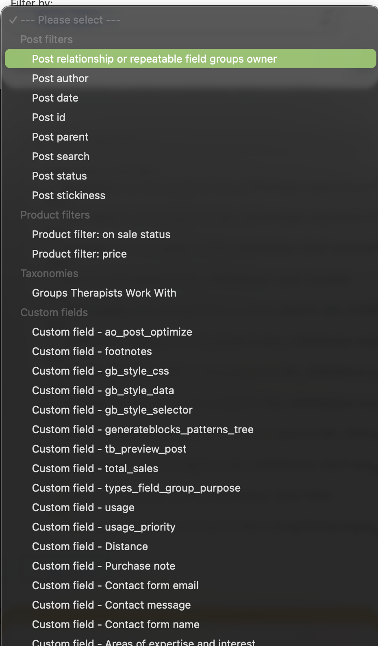Viewport: 378px width, 646px height.
Task: Select the Post search filter
Action: click(61, 156)
